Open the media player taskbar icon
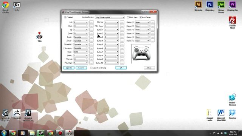Viewport: 242px width, 136px height. [23, 133]
